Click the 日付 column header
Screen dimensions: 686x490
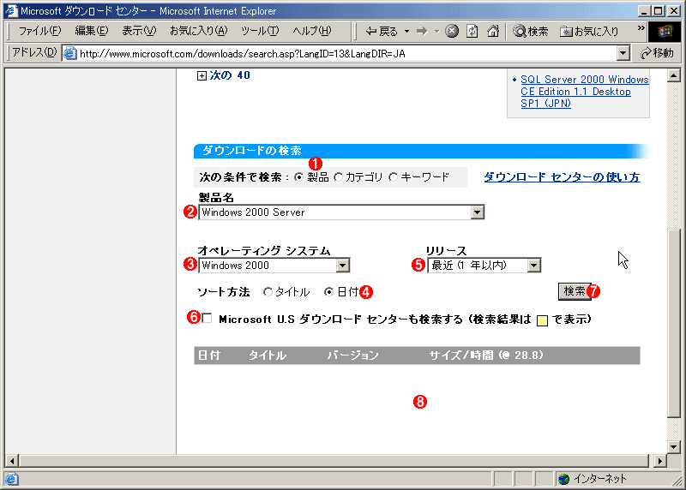(209, 356)
